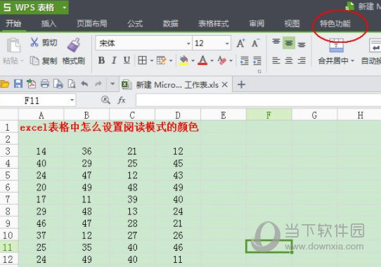Click the cell borders icon
The height and width of the screenshot is (267, 381).
pos(143,60)
